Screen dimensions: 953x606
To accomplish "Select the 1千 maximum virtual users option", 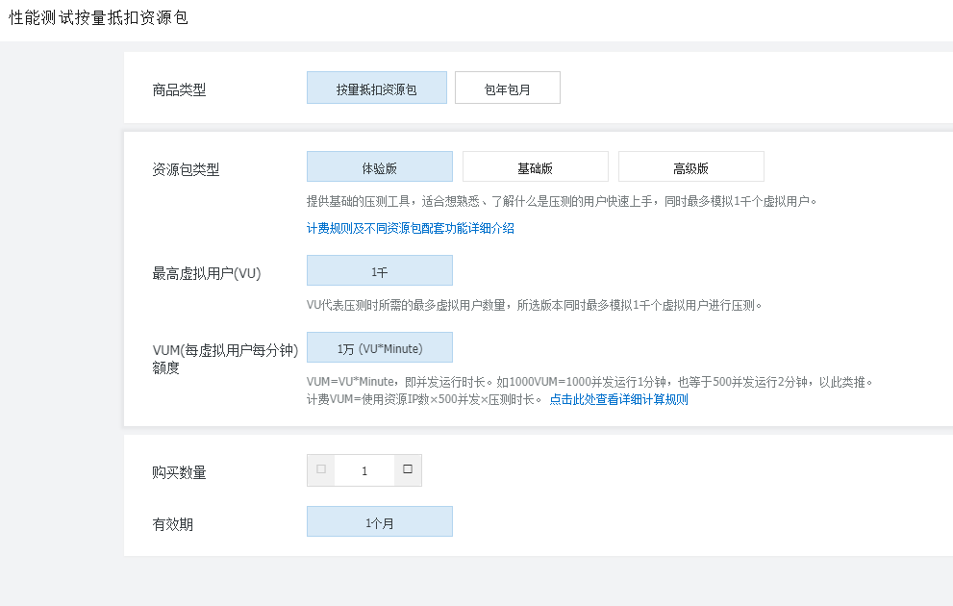I will (379, 271).
